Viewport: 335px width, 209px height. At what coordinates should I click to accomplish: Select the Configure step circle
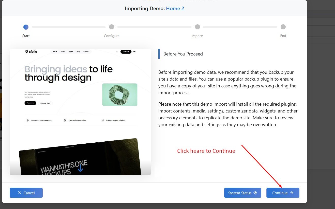click(112, 27)
